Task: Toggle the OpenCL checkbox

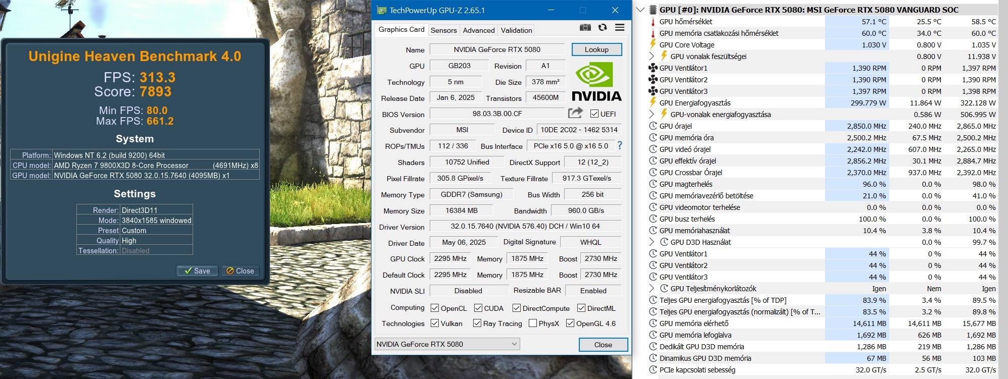Action: 435,308
